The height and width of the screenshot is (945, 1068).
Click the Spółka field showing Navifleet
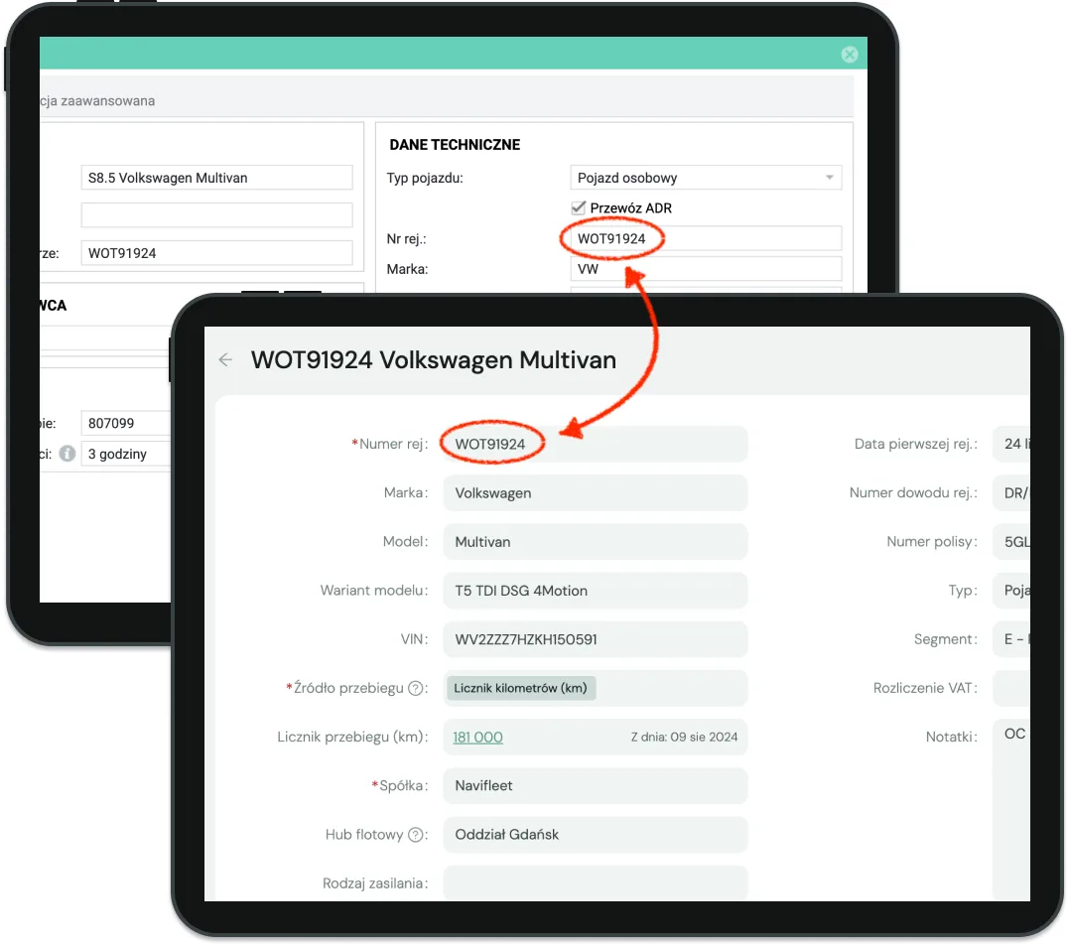pyautogui.click(x=596, y=785)
